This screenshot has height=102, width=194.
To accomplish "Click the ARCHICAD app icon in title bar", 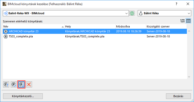I will [x=4, y=4].
